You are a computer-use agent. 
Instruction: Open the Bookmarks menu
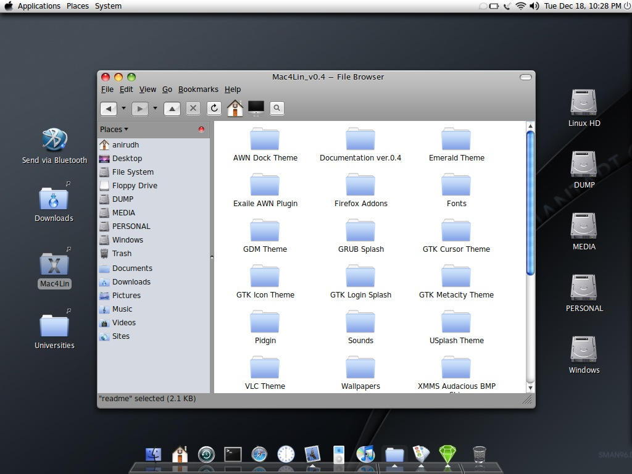[198, 89]
